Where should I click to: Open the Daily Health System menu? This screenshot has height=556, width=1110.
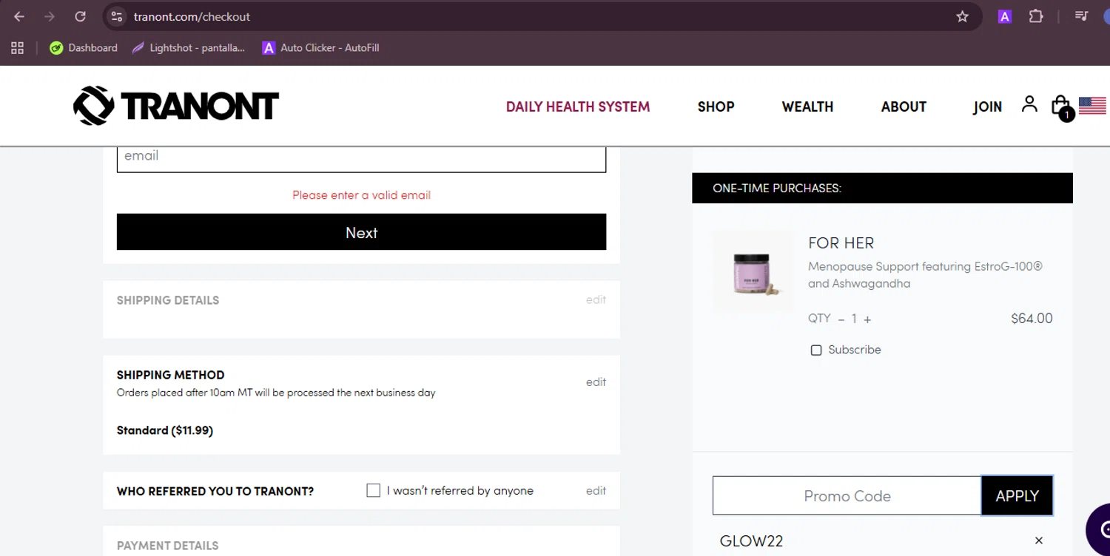(x=578, y=106)
